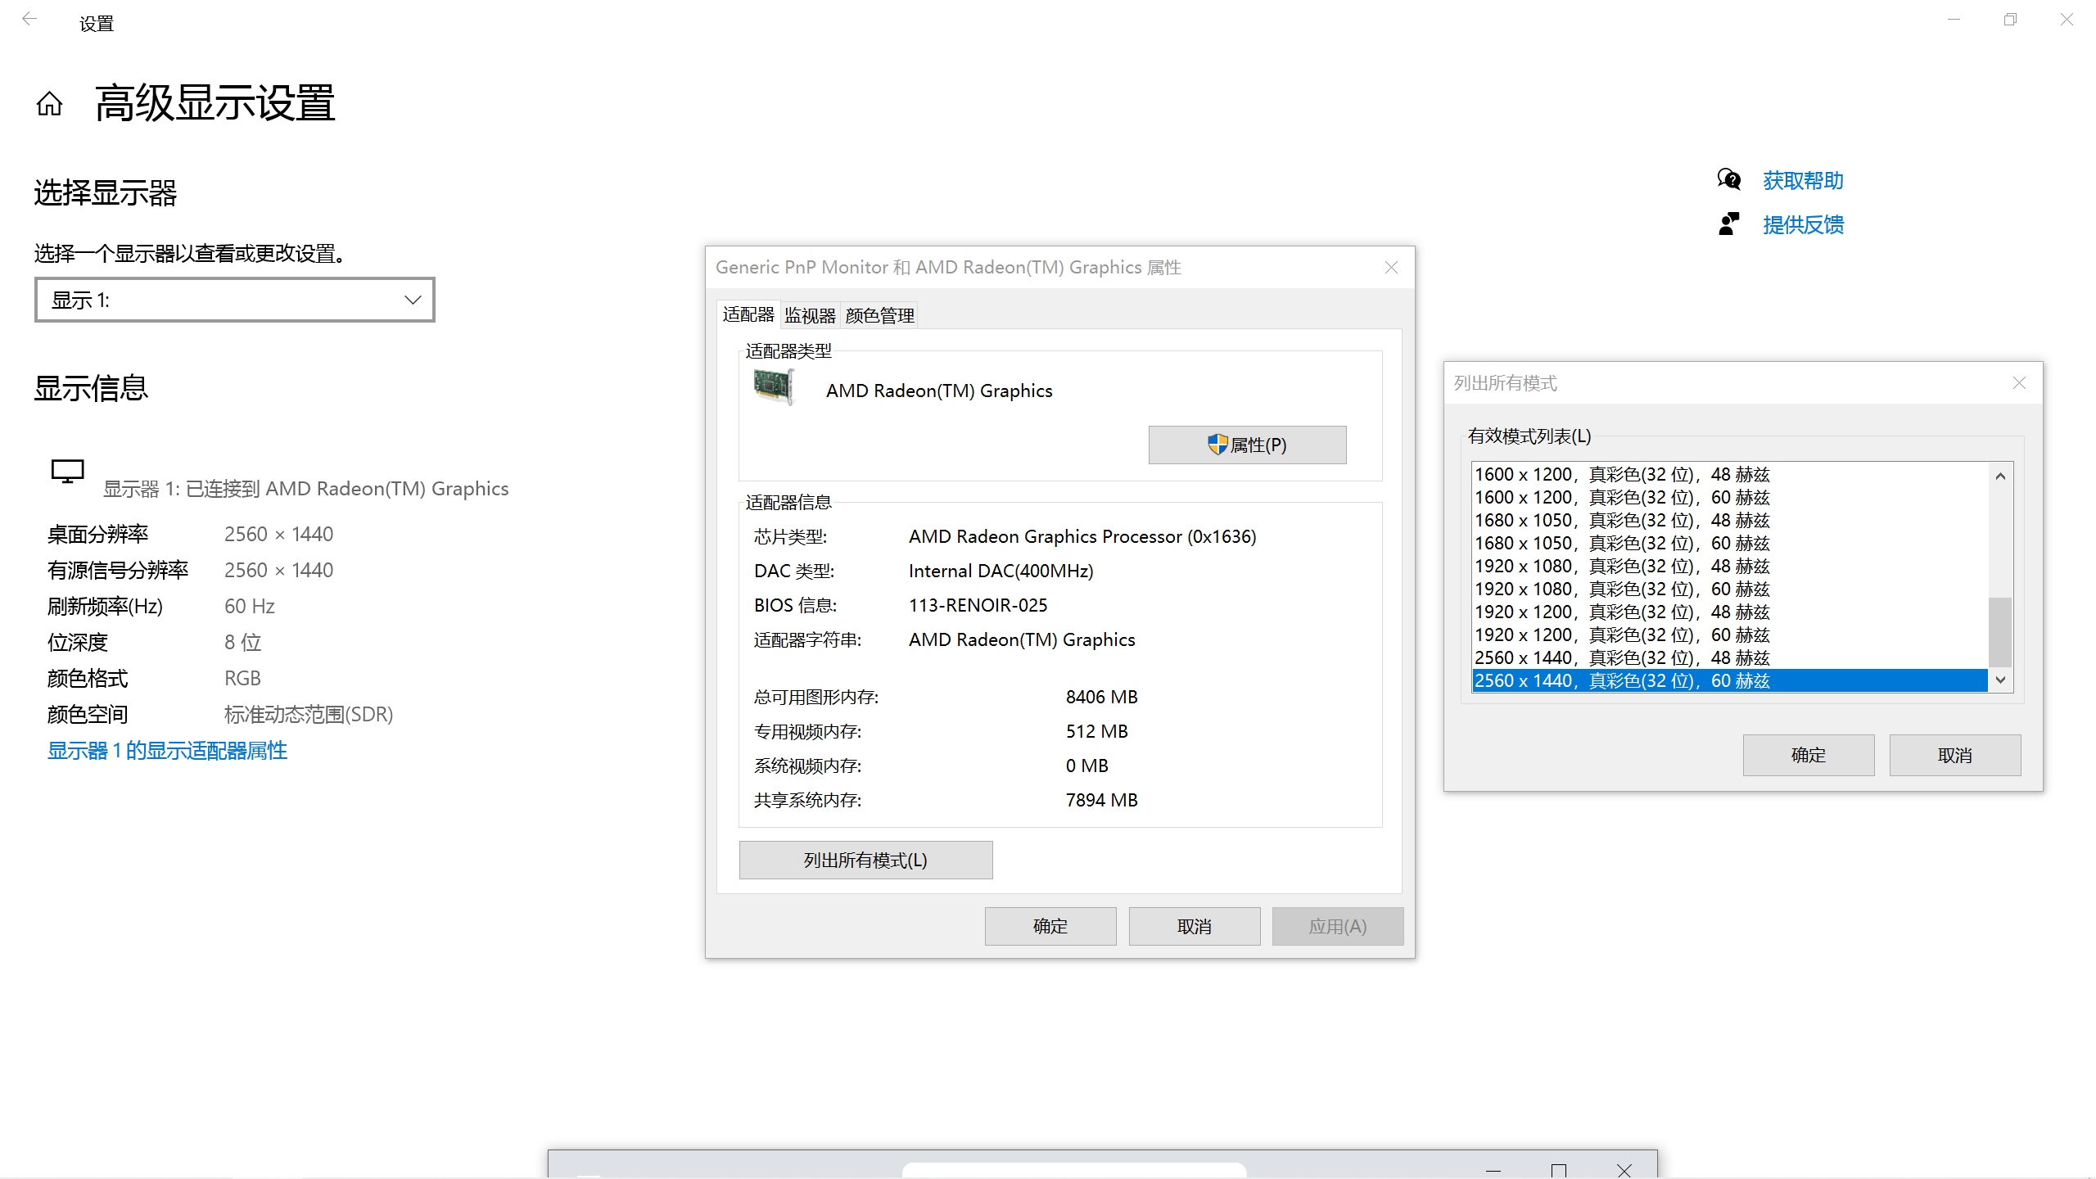Select mode 1600 x 1200 48 赫兹

coord(1730,475)
